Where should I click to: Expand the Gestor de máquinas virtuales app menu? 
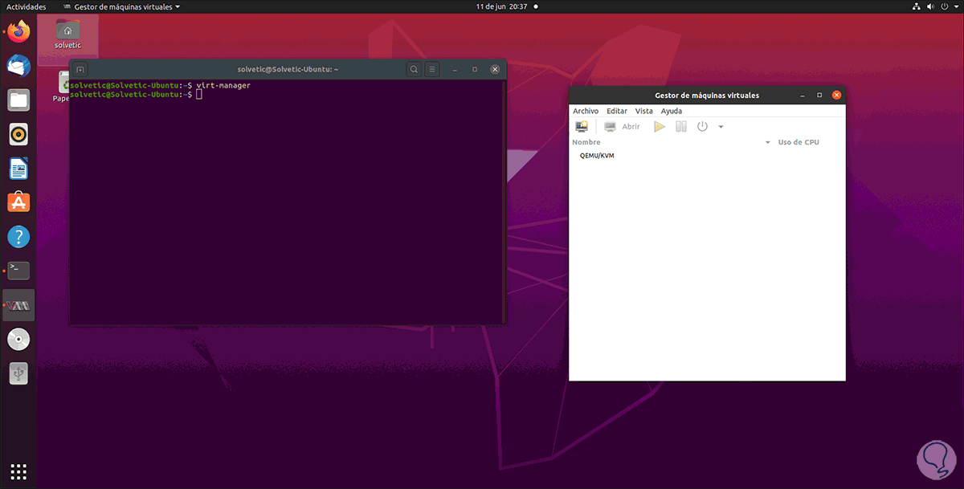[127, 6]
